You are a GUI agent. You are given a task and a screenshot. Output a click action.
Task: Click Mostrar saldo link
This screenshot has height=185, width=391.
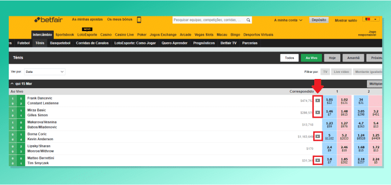tap(345, 20)
